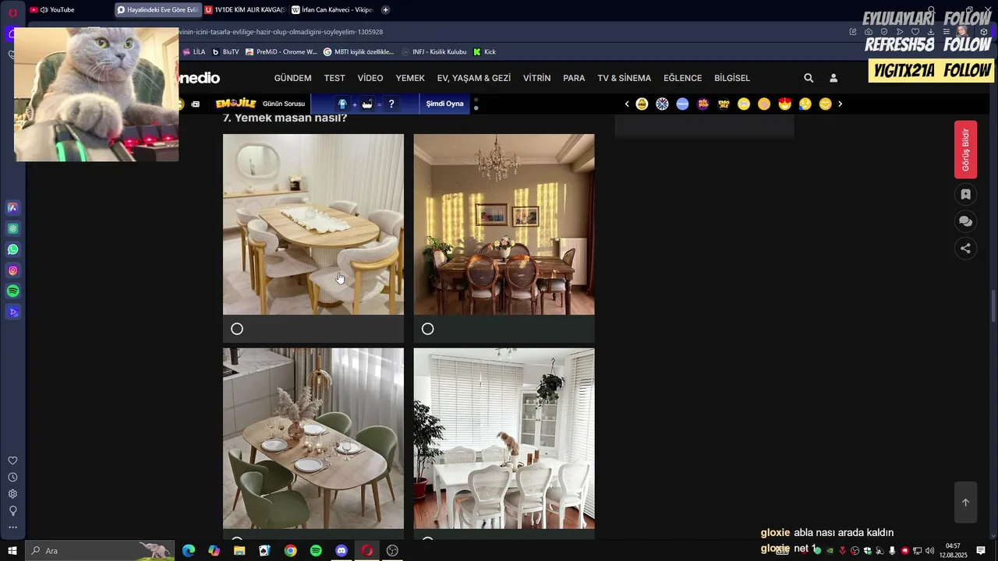The width and height of the screenshot is (998, 561).
Task: Open Instagram in the Opera sidebar
Action: tap(12, 270)
